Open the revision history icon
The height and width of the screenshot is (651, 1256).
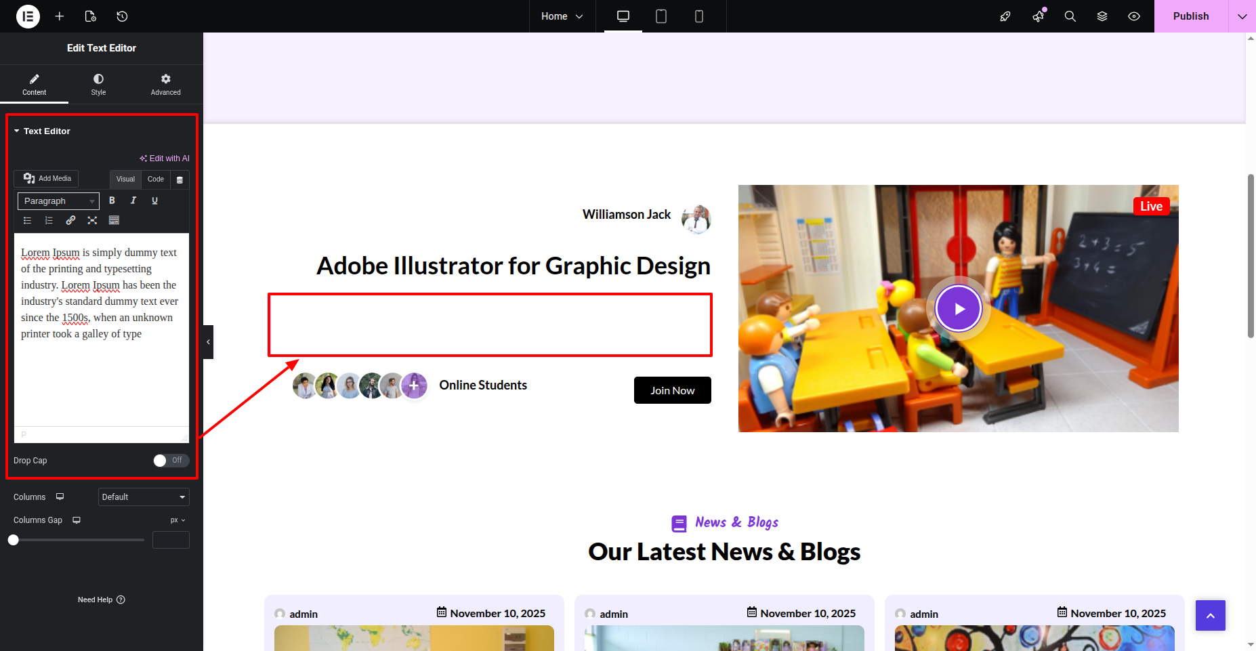coord(122,16)
